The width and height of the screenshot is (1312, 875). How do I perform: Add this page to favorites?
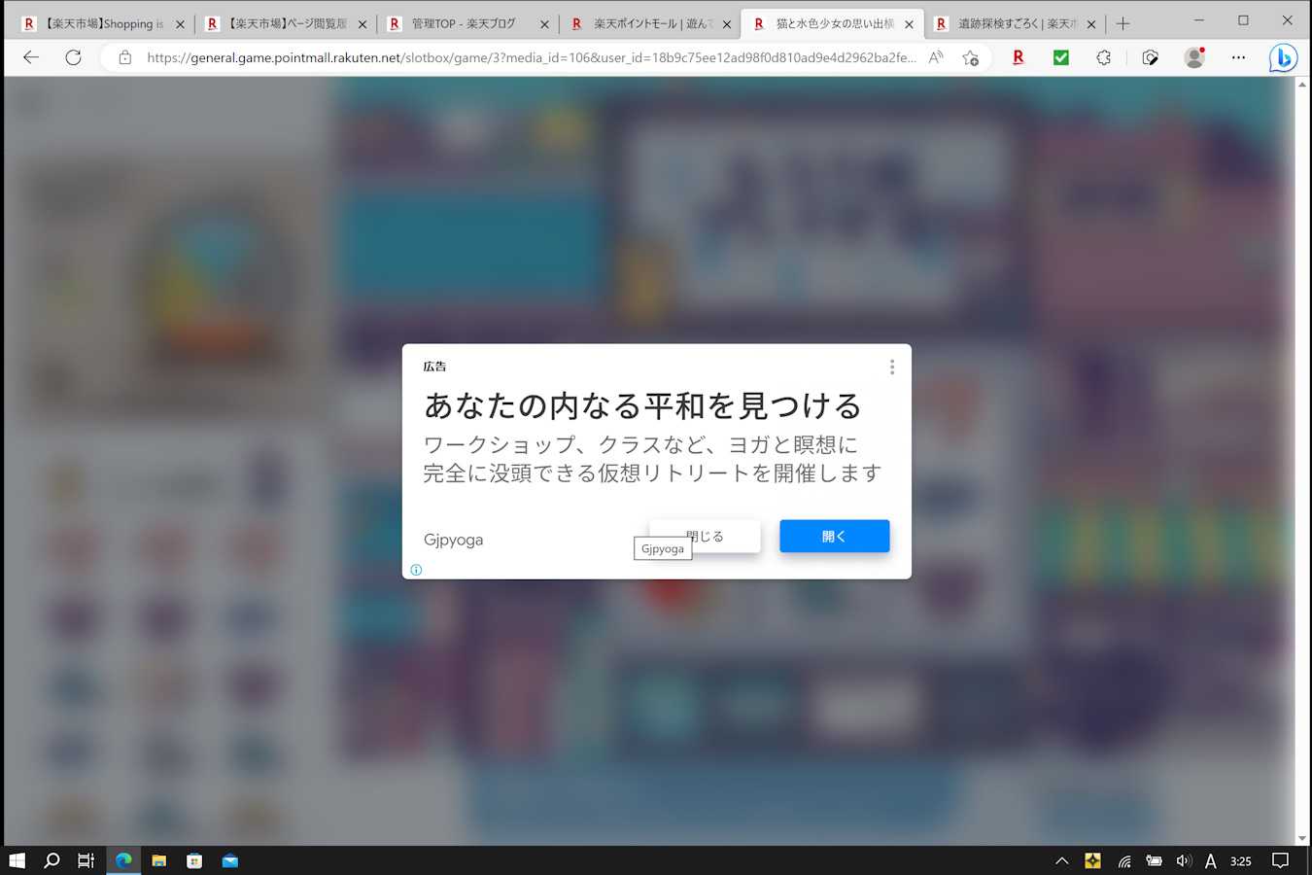970,57
